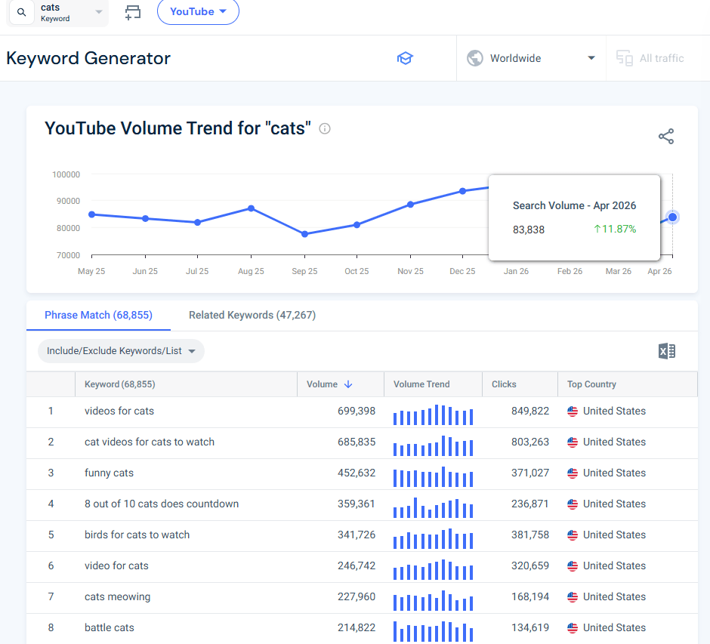Click the graduation cap tutorial icon

click(x=405, y=58)
